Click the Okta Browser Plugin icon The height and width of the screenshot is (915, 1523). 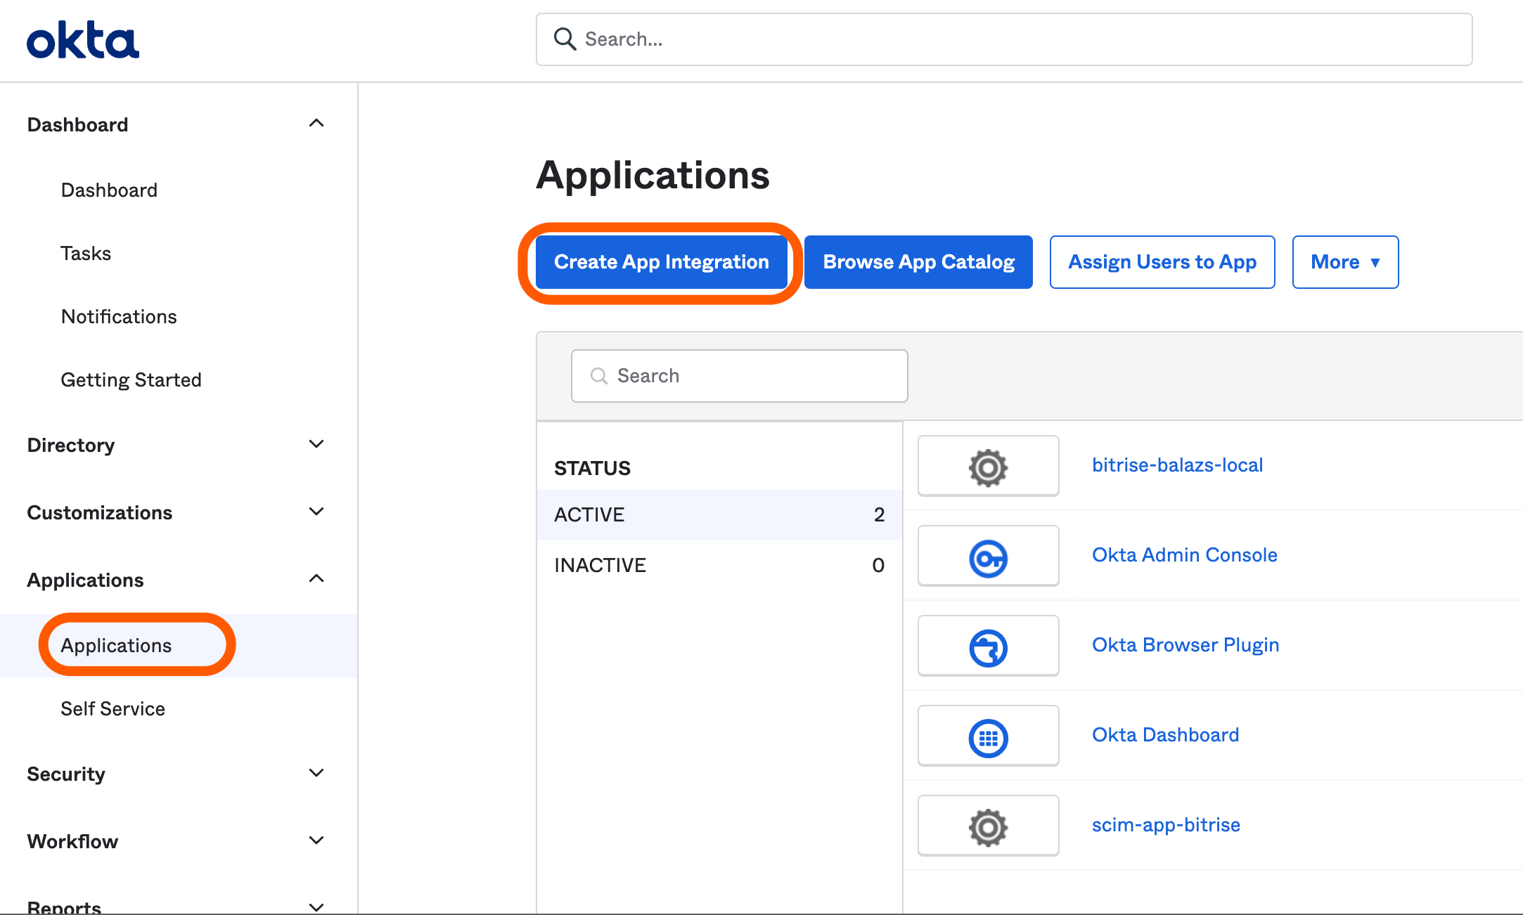(987, 646)
